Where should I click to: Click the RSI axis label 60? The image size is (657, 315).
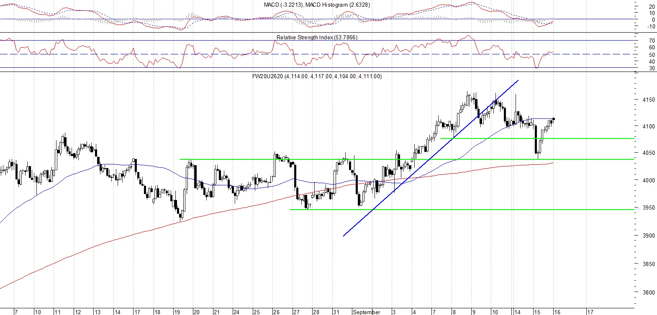coord(652,47)
